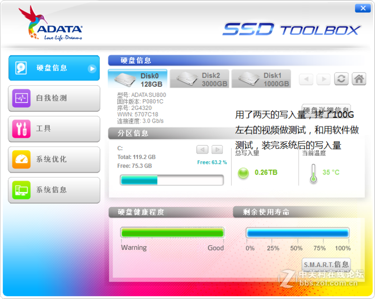Click the purple heartbeat monitor icon
375x299 pixels.
[21, 98]
